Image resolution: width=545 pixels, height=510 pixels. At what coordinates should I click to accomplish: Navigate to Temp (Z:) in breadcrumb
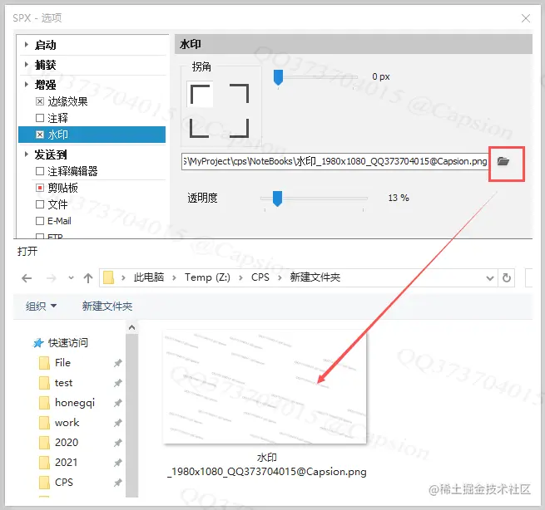coord(207,277)
